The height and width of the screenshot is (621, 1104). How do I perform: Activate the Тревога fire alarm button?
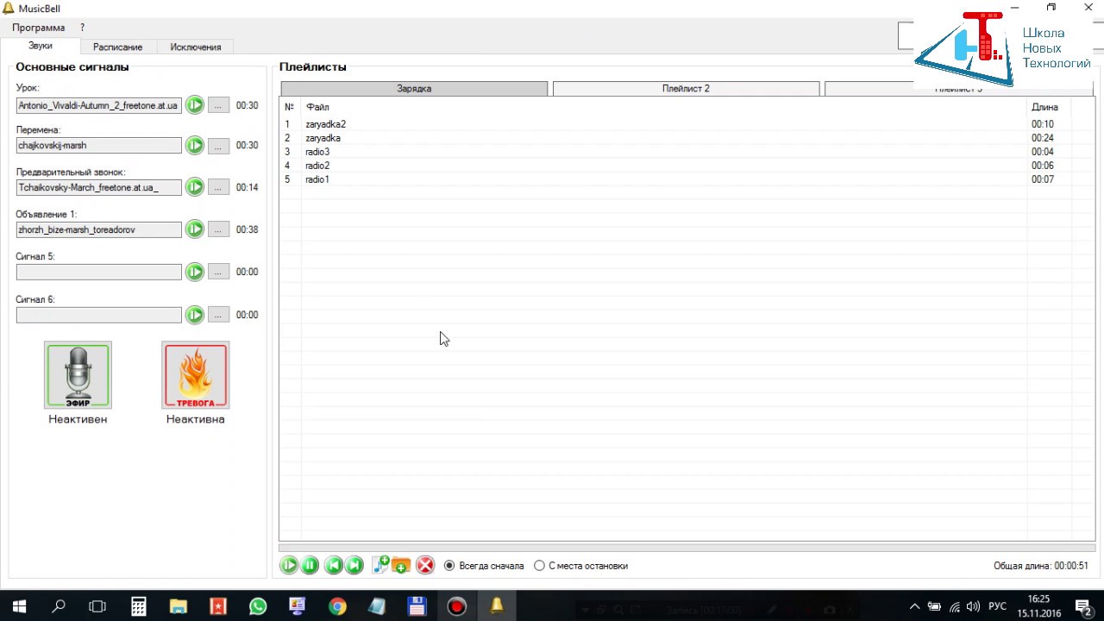tap(196, 375)
